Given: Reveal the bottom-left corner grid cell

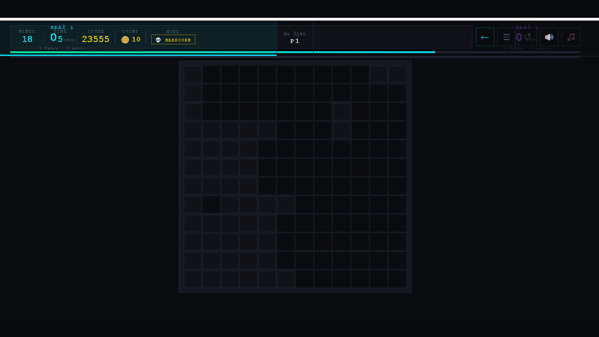Looking at the screenshot, I should (x=192, y=279).
